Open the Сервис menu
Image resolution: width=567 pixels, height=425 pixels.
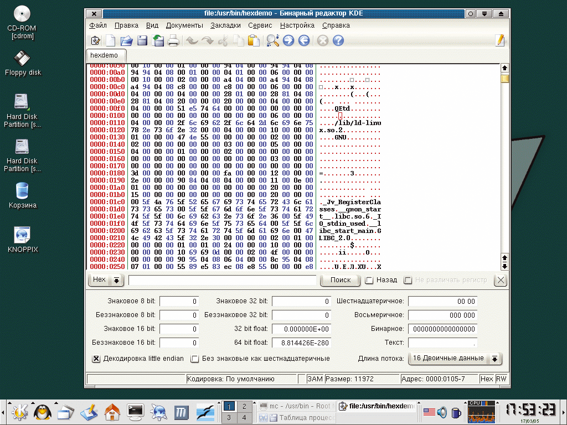tap(260, 25)
